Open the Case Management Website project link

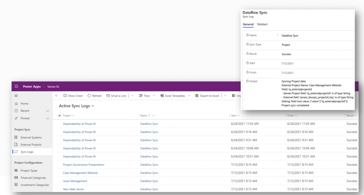(80, 173)
